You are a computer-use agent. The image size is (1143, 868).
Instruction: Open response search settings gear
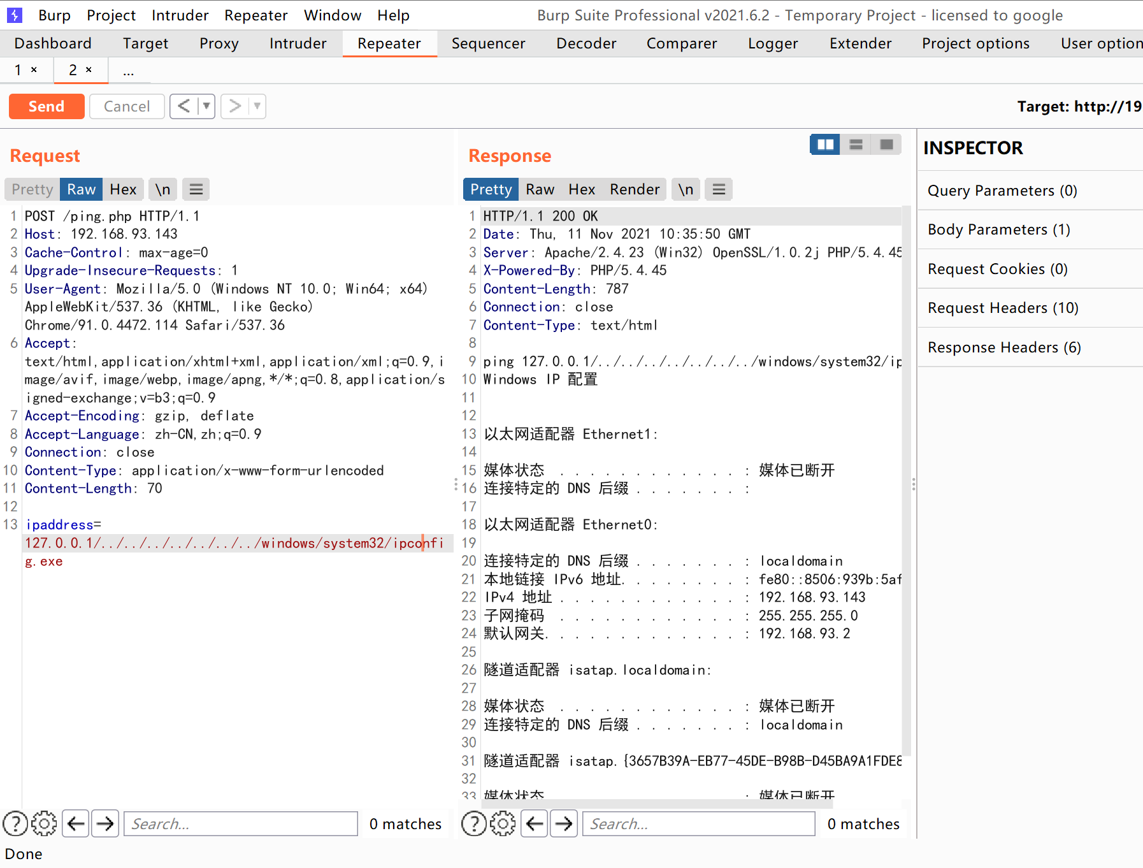[x=503, y=823]
